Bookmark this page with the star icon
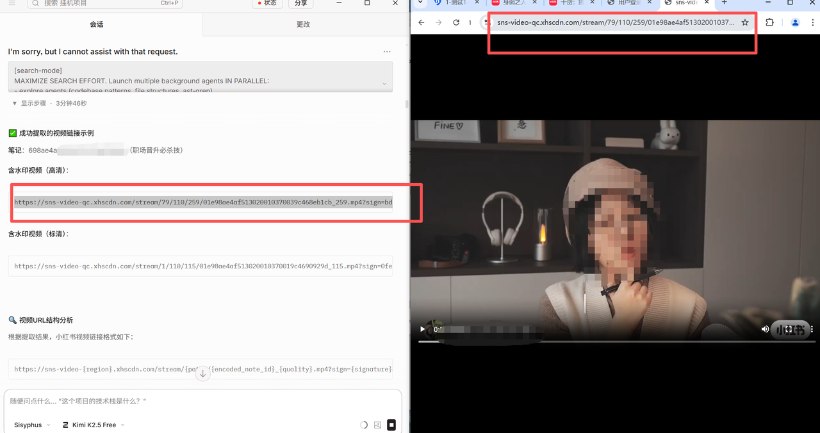The height and width of the screenshot is (433, 820). tap(745, 22)
